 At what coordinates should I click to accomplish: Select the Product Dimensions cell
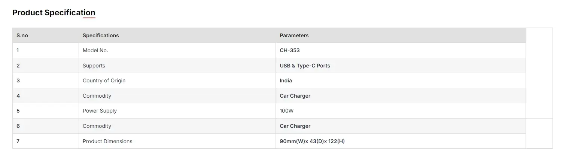[177, 141]
